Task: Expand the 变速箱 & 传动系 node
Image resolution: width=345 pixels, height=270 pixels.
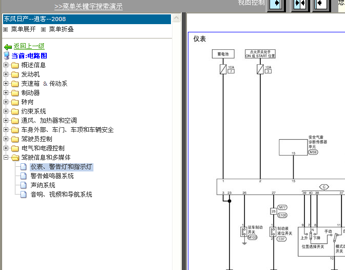Action: click(x=6, y=84)
